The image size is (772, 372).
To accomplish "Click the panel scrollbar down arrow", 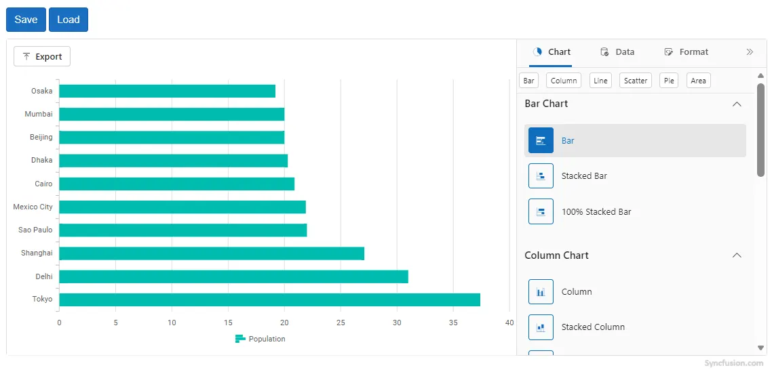I will [760, 348].
